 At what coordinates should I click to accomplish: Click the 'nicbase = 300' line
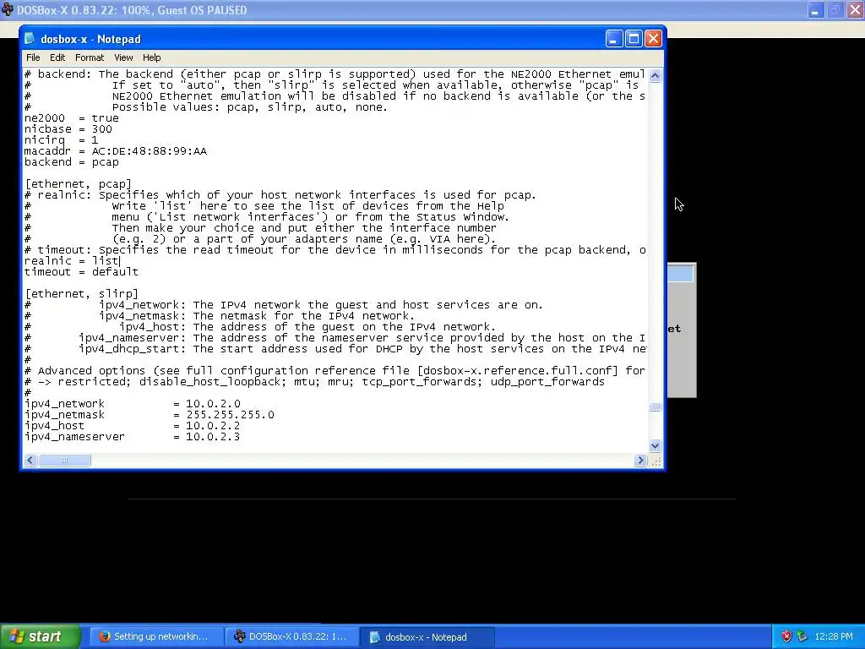[68, 129]
